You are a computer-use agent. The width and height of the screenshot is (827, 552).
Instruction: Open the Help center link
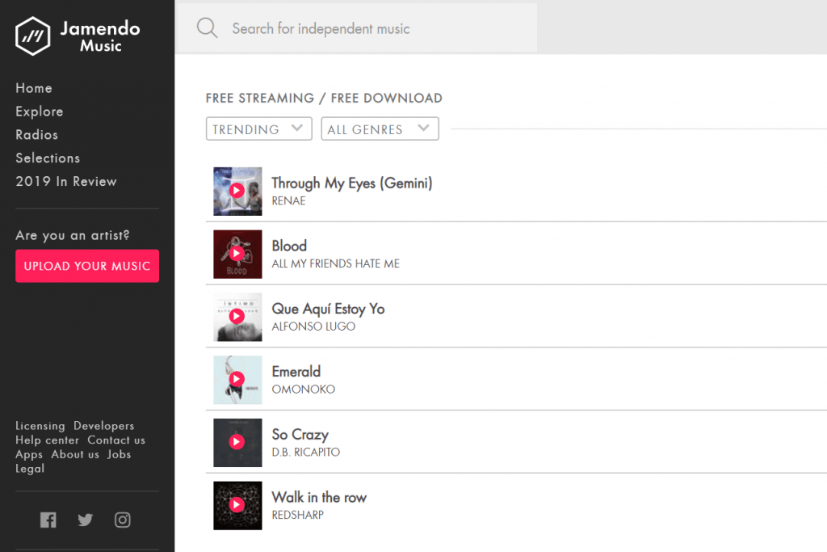pos(47,440)
